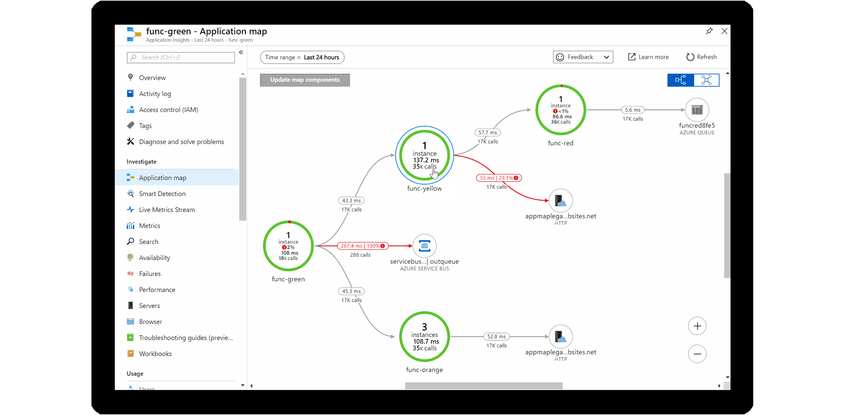This screenshot has height=415, width=854.
Task: Click the 57.7 ms edge label
Action: coord(488,133)
